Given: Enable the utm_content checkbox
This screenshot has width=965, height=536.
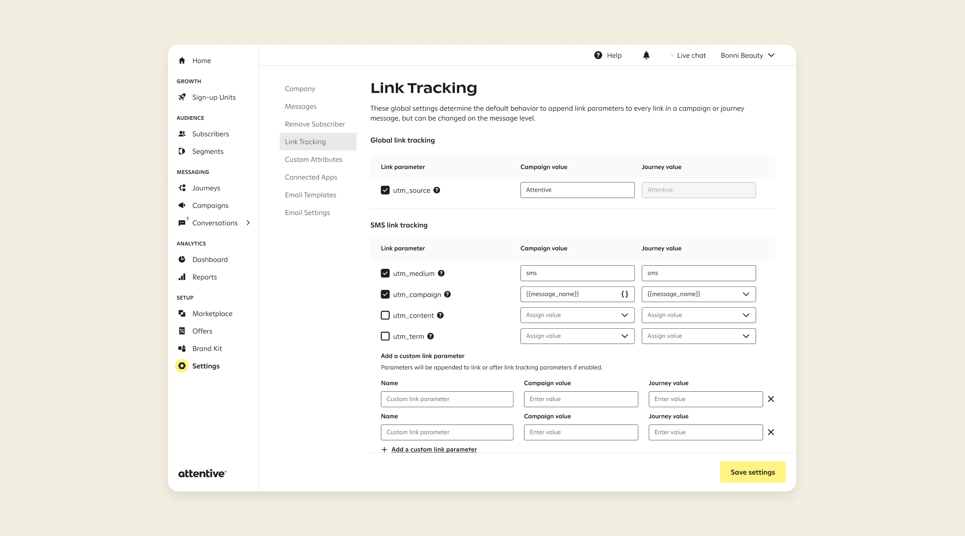Looking at the screenshot, I should (385, 315).
